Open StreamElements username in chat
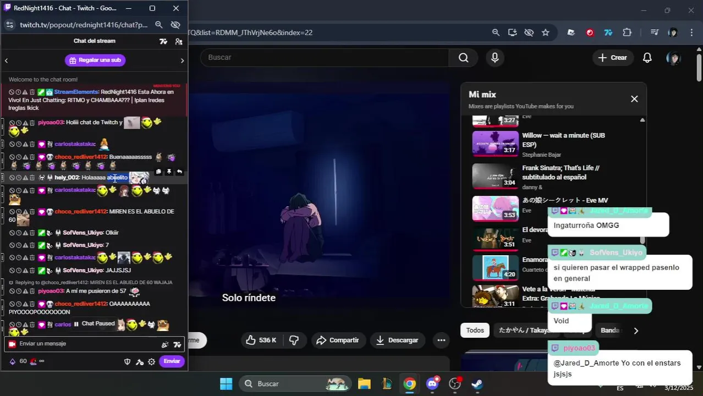This screenshot has width=703, height=396. click(x=76, y=92)
